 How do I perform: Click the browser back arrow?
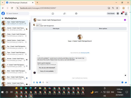[x=3, y=8]
